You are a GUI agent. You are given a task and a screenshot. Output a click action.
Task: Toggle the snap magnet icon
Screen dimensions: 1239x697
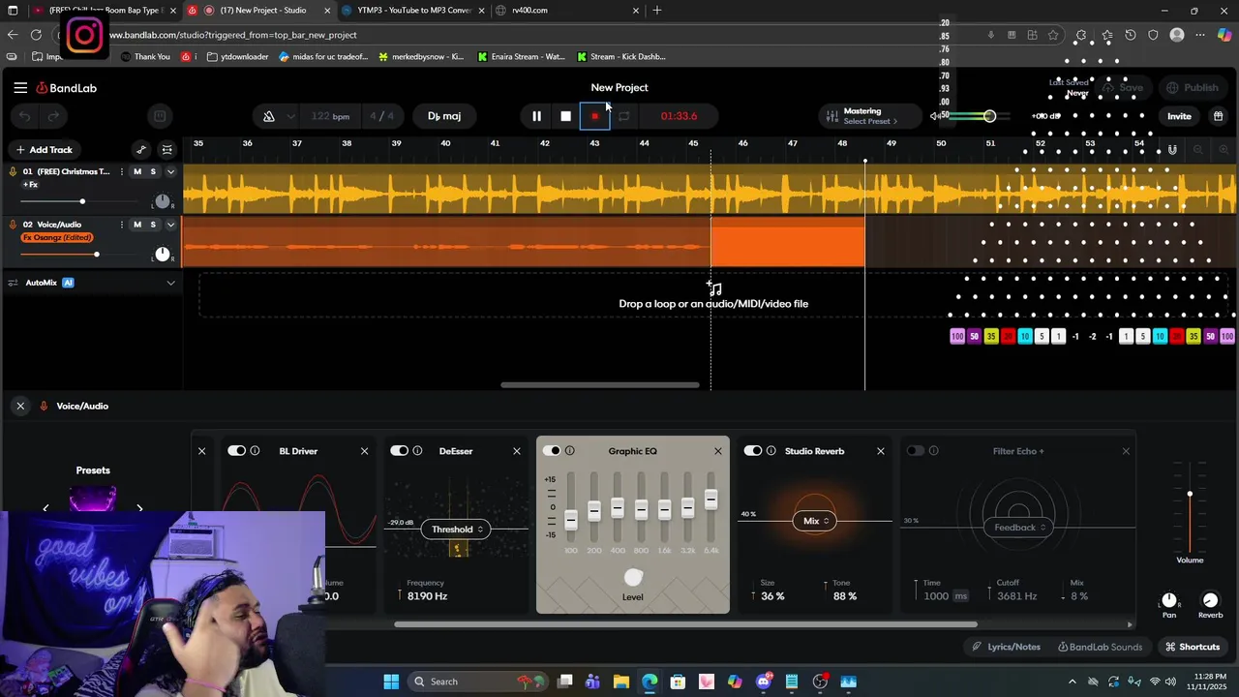[1172, 150]
